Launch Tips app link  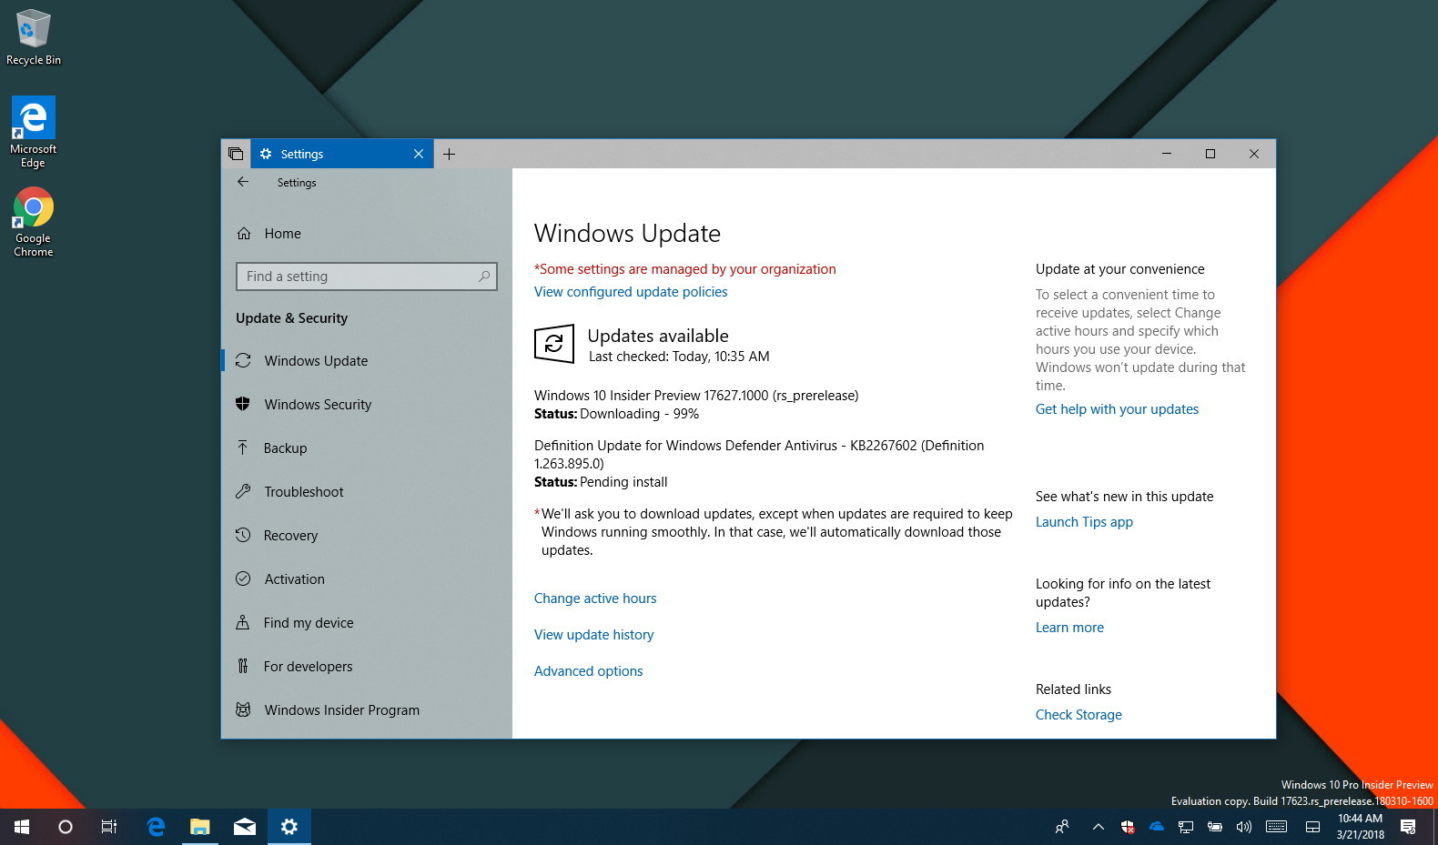[1084, 522]
